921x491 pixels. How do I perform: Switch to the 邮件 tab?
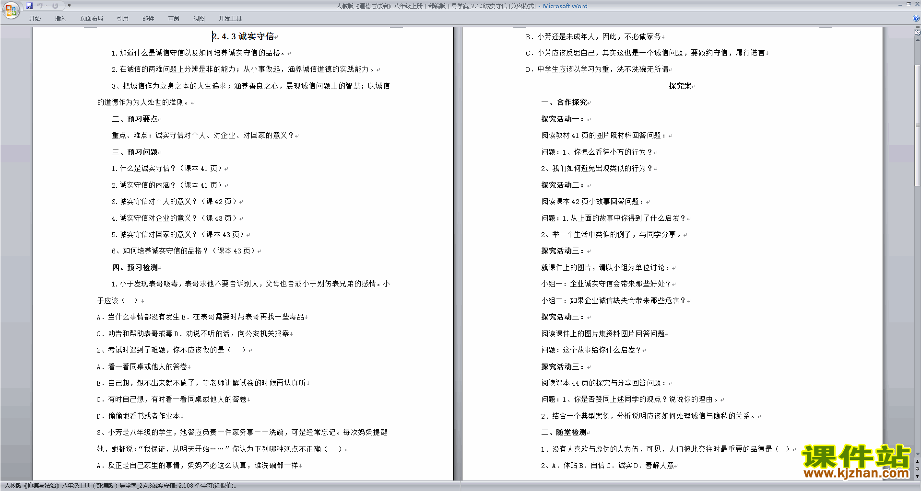tap(148, 19)
